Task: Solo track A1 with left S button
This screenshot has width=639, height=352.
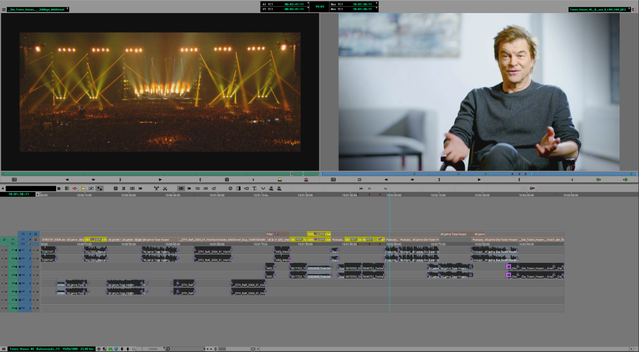Action: (2, 250)
